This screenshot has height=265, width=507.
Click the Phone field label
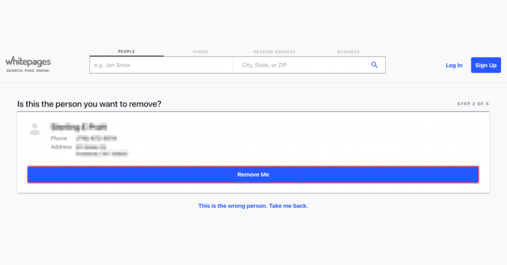point(59,138)
